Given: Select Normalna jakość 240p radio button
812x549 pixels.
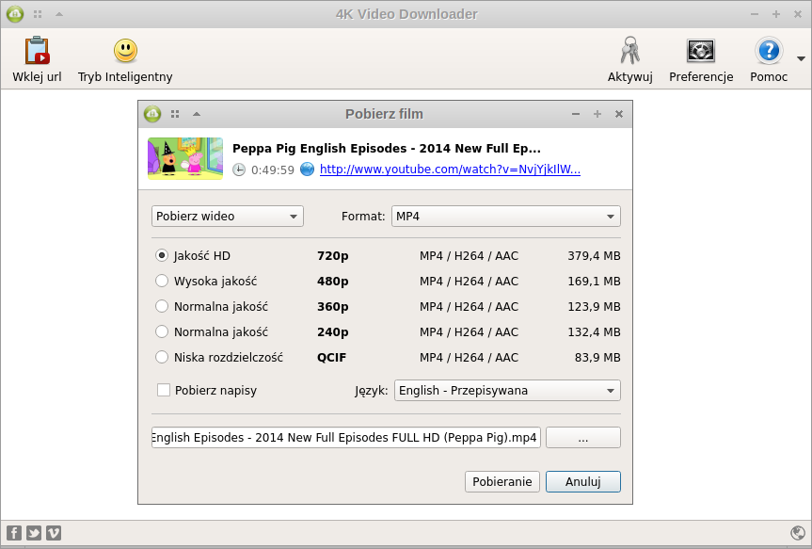Looking at the screenshot, I should (162, 331).
